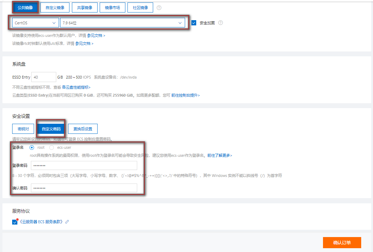Click the 确认订单 button

(x=342, y=243)
